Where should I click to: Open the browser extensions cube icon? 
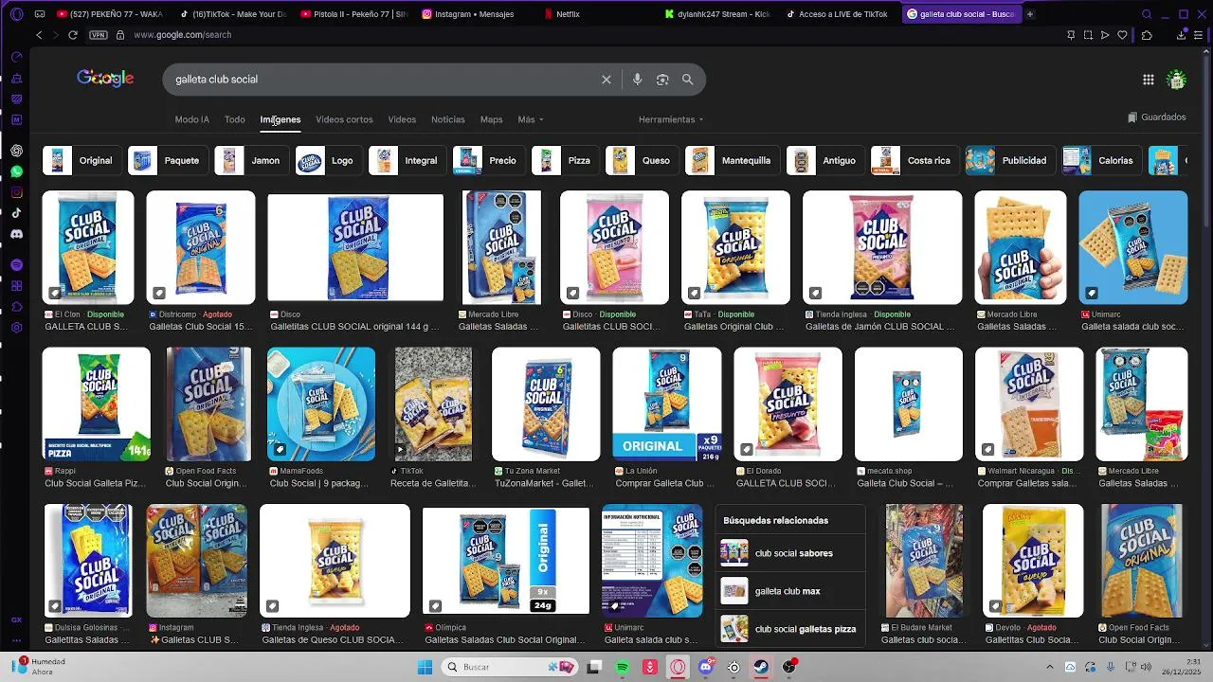coord(1147,35)
